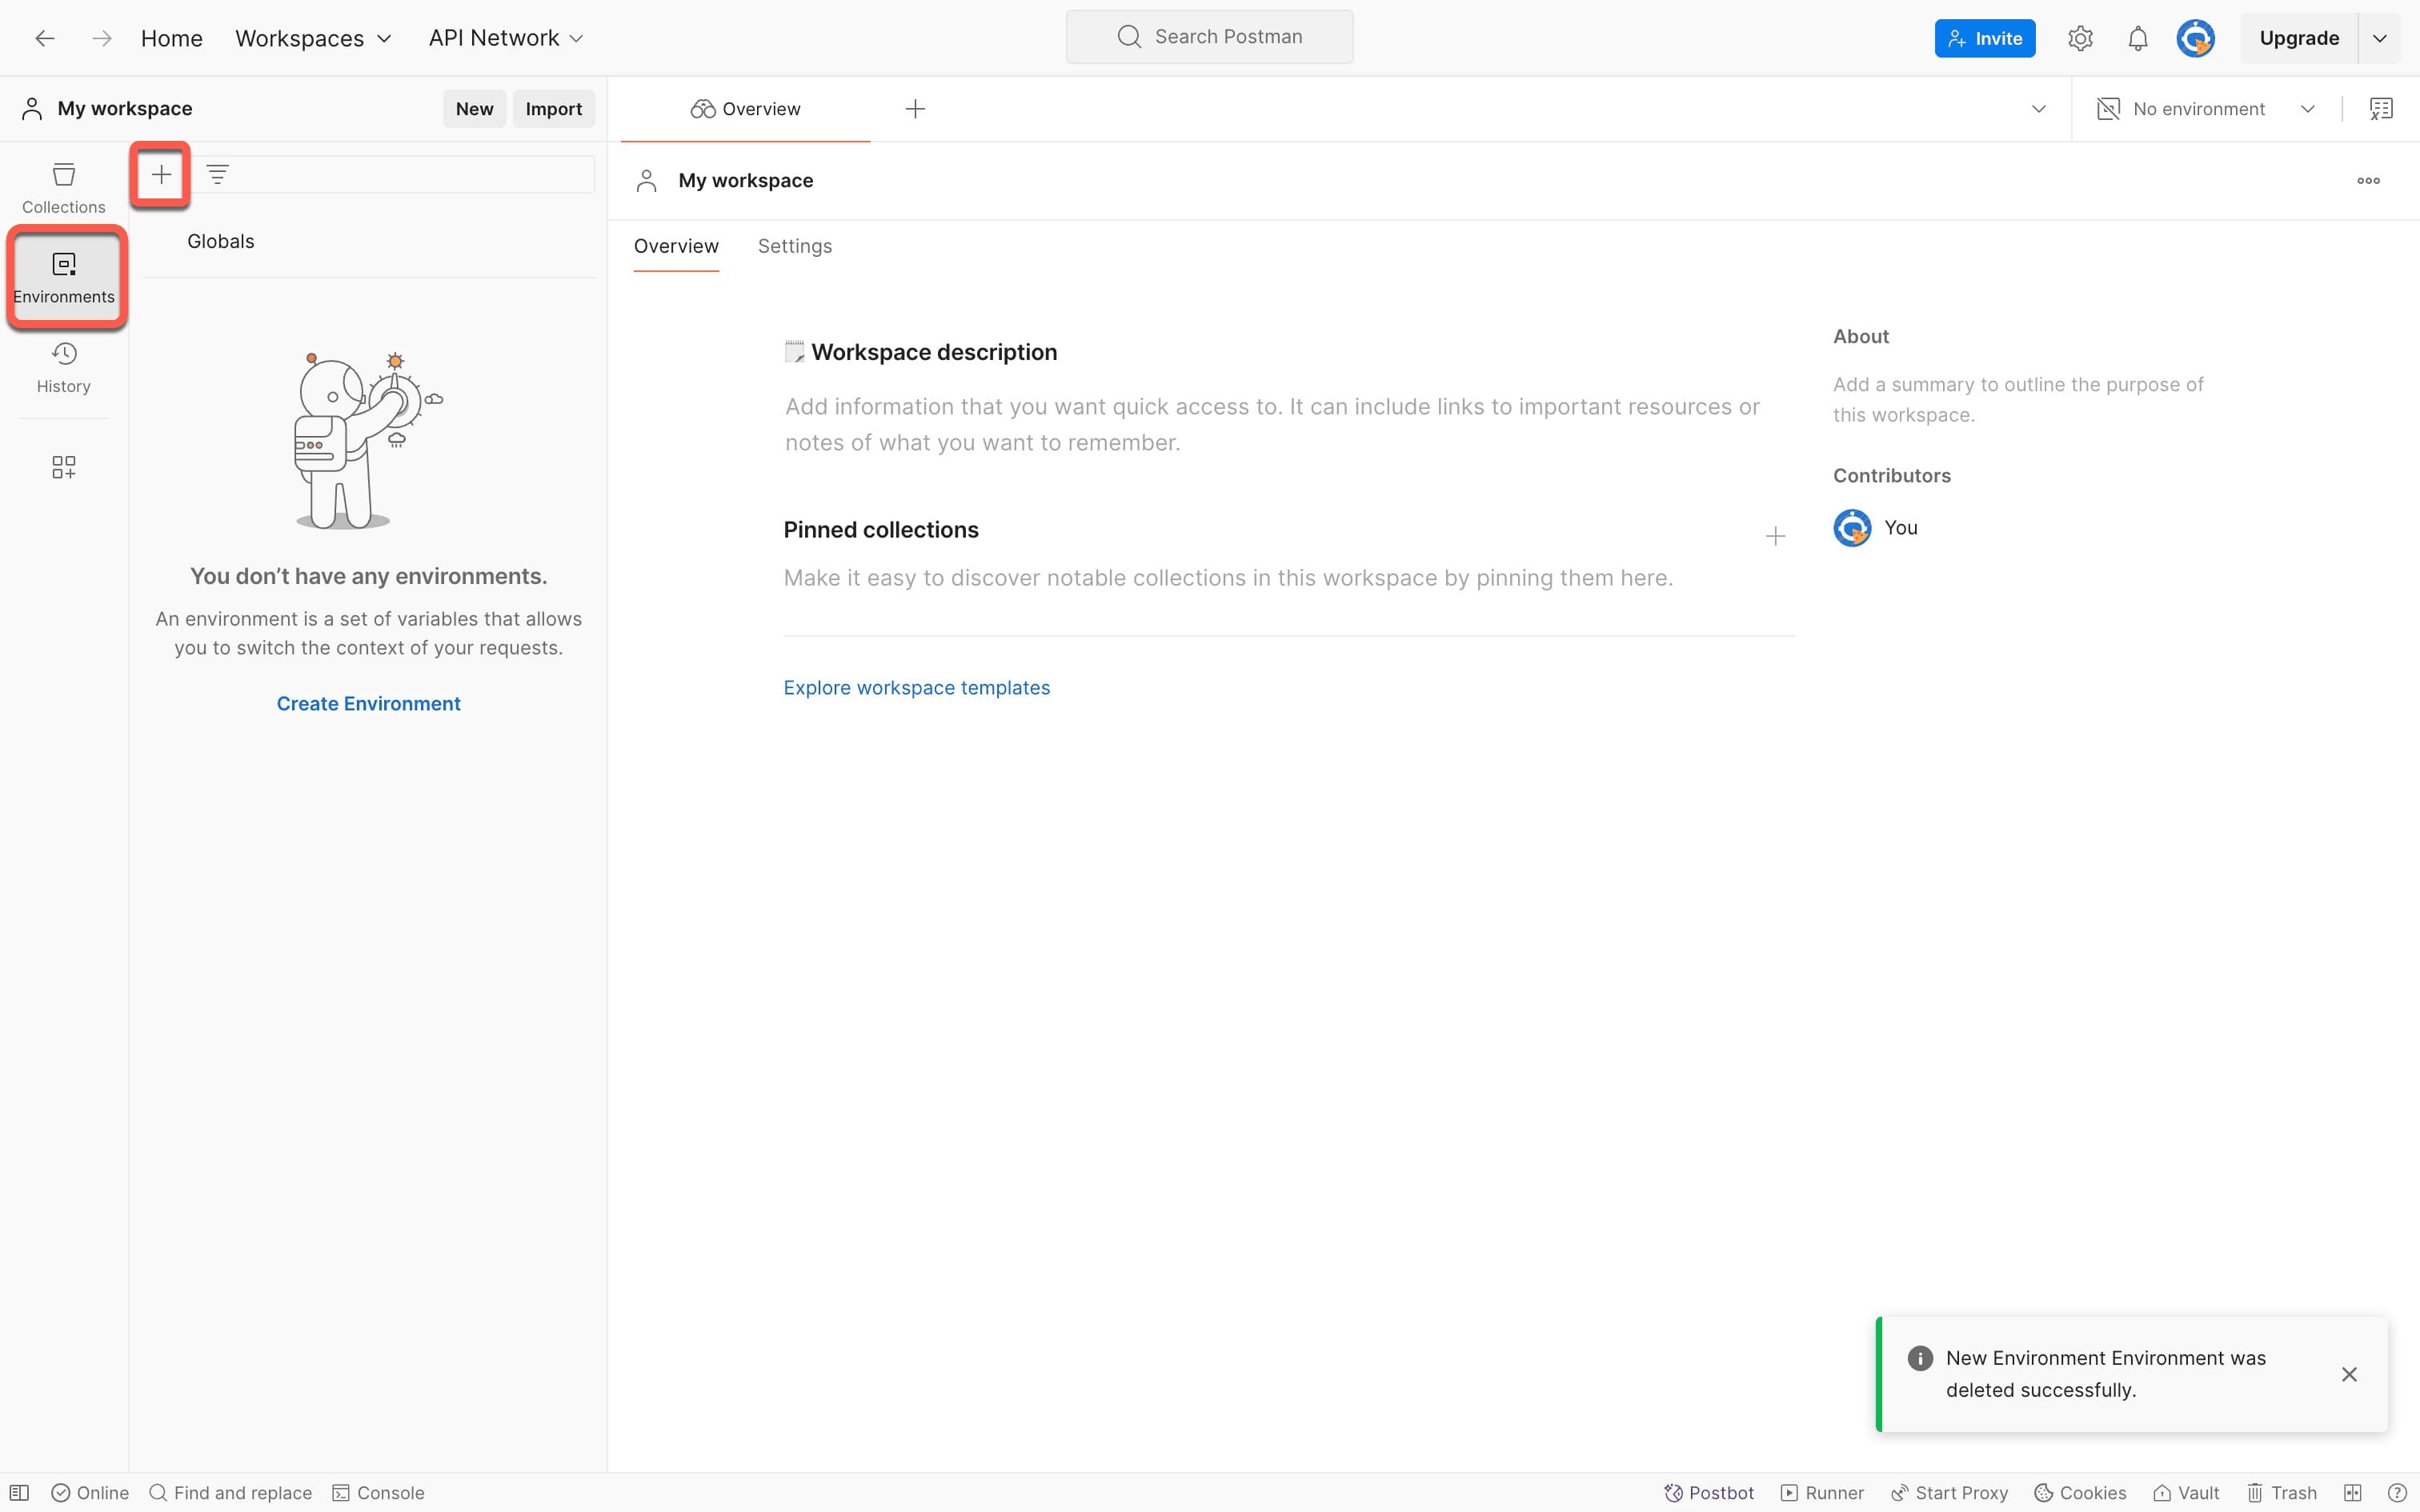Viewport: 2420px width, 1512px height.
Task: Open a new tab with the plus button
Action: pos(915,109)
